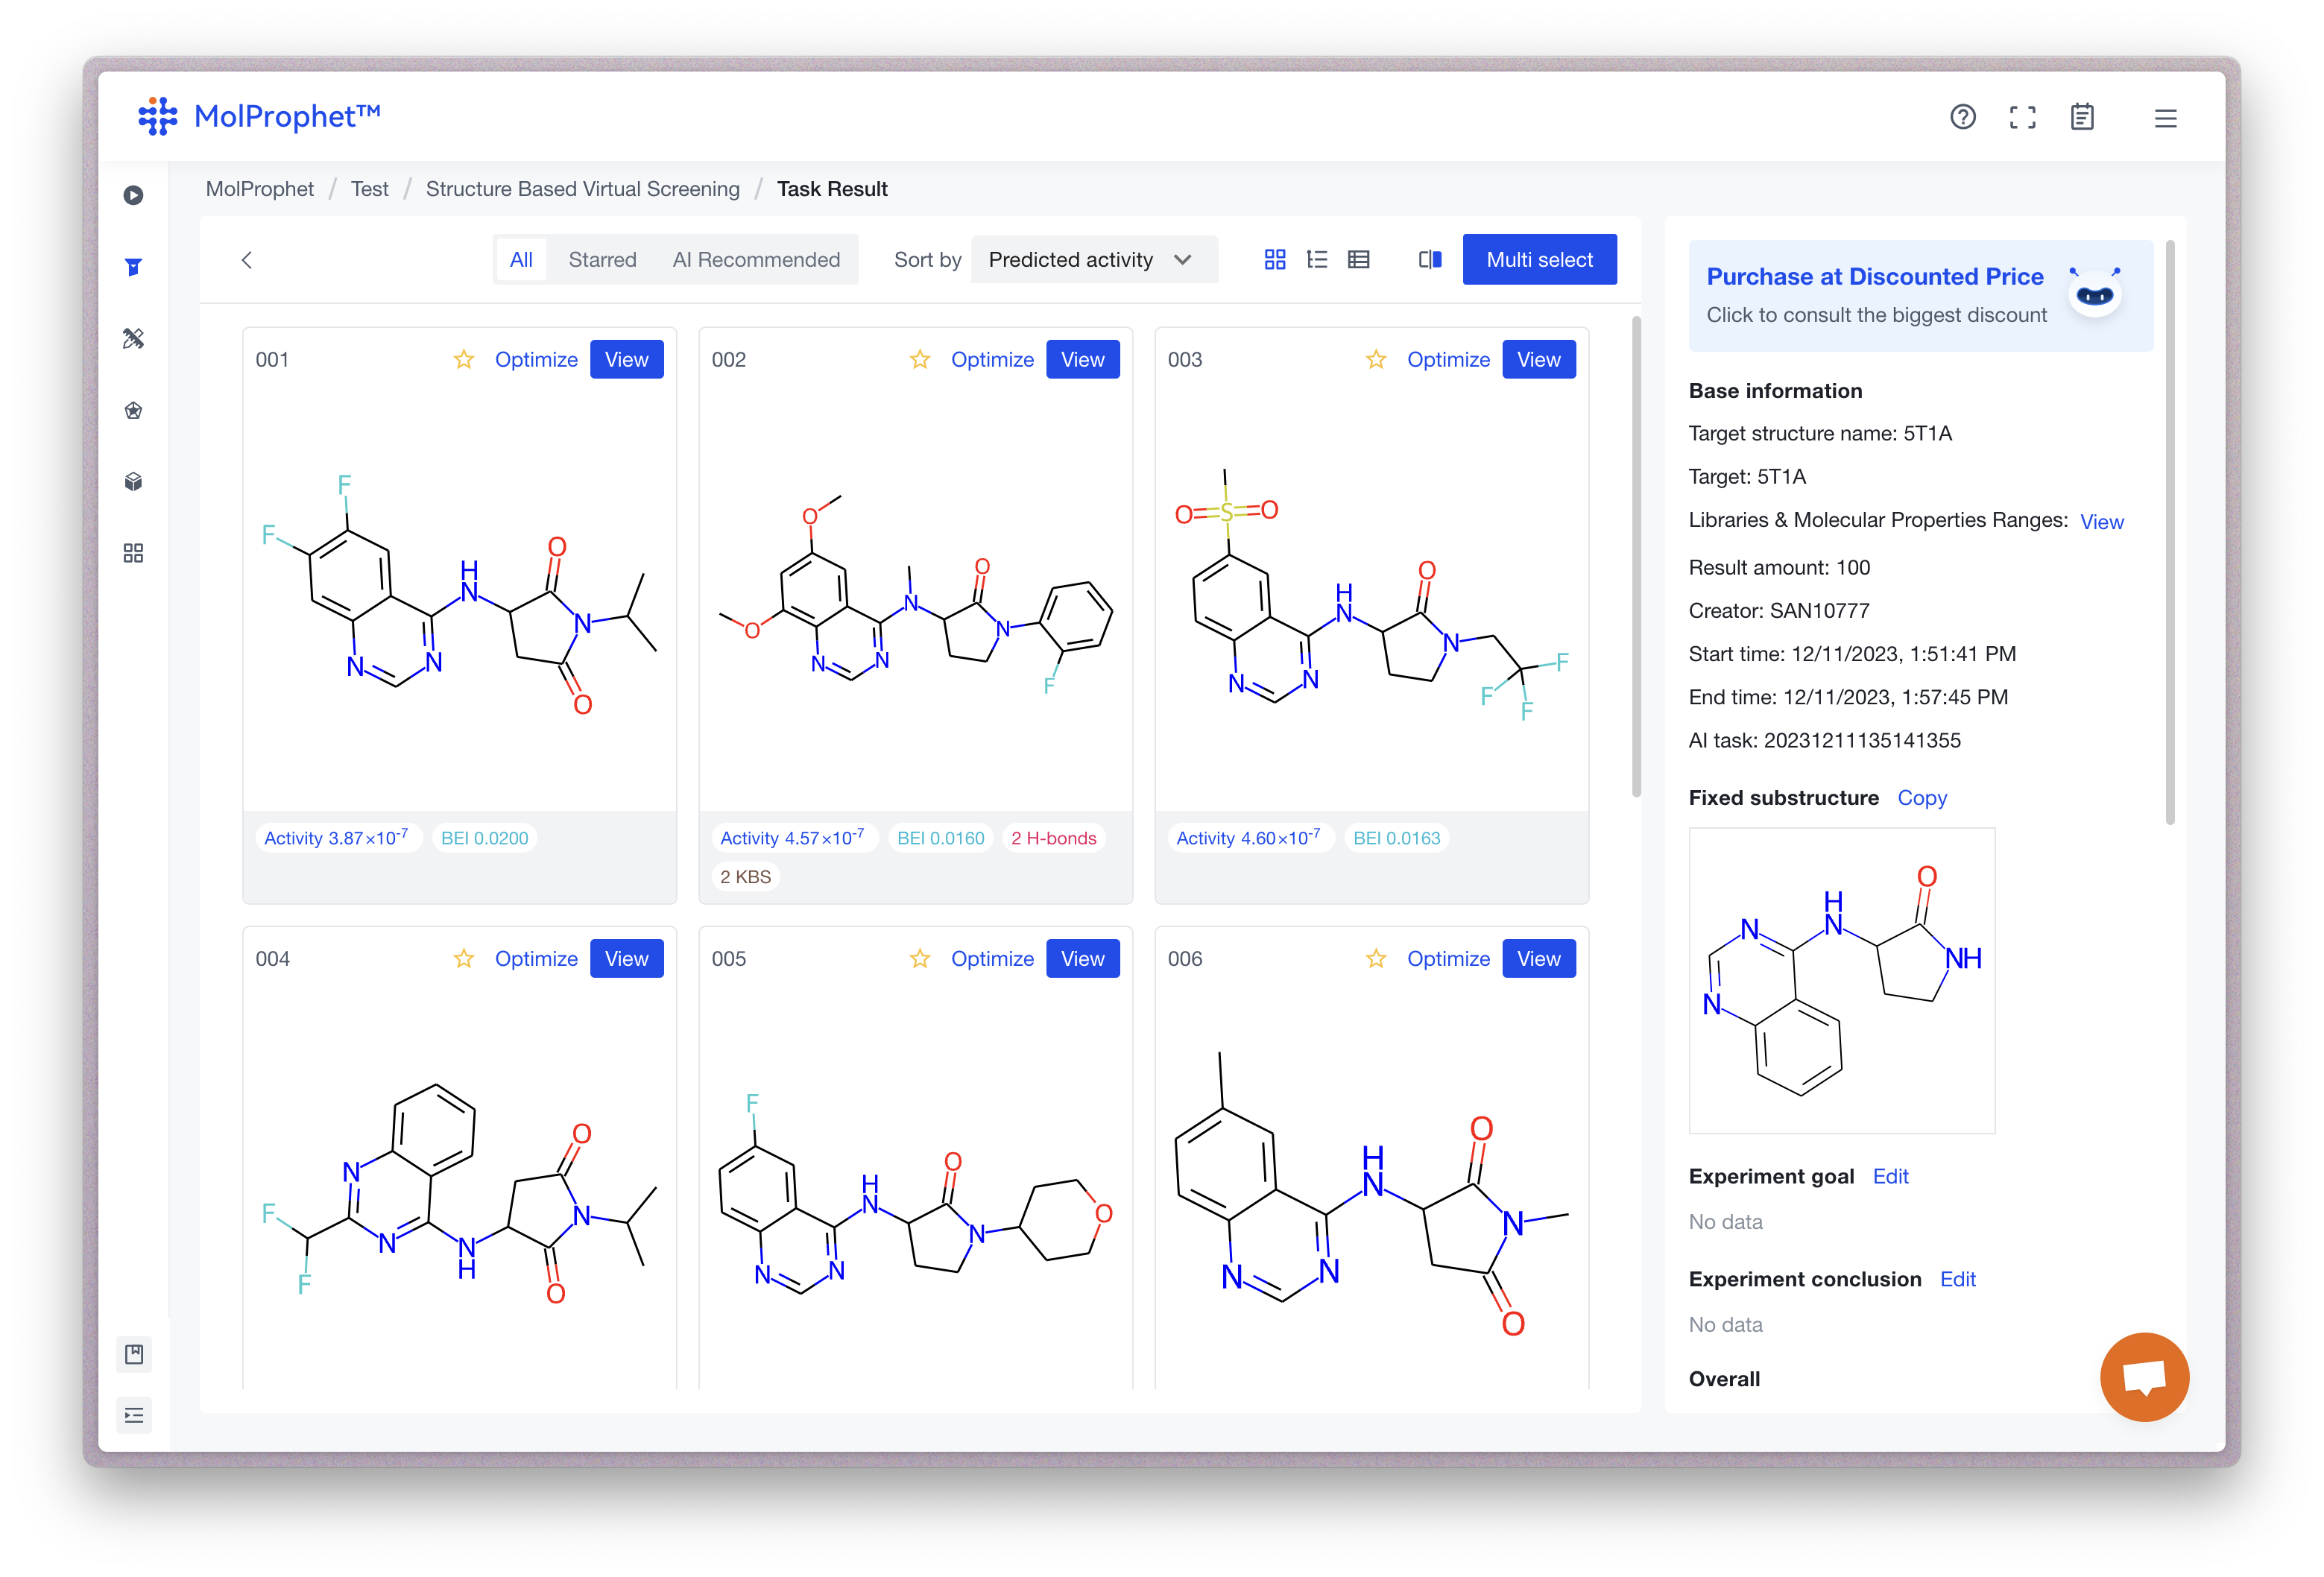2324x1577 pixels.
Task: Click the Purchase at Discounted Price banner
Action: [x=1920, y=295]
